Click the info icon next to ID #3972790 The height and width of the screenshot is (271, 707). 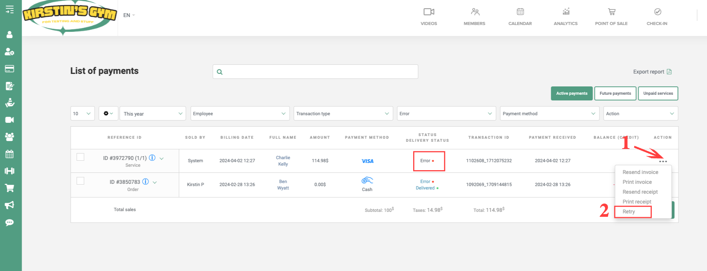point(152,158)
